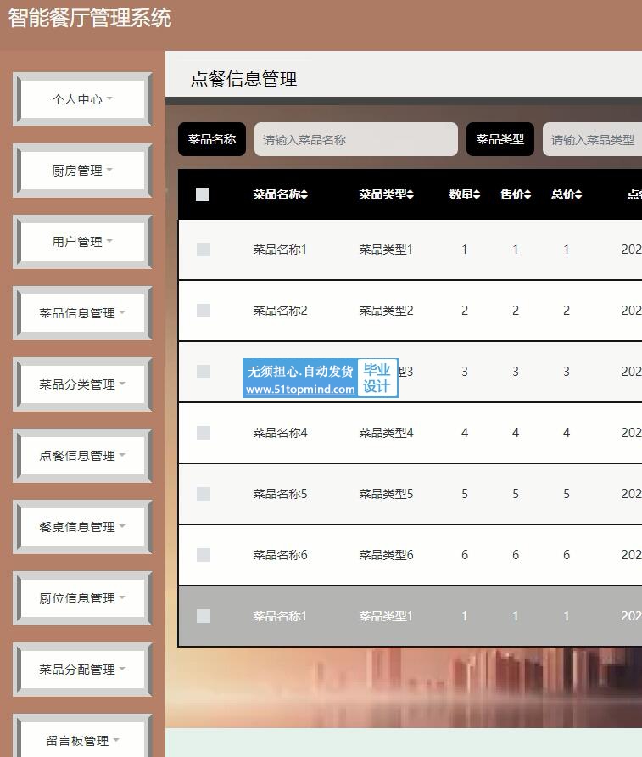642x757 pixels.
Task: Click the 菜品类型 search label button
Action: pyautogui.click(x=500, y=139)
